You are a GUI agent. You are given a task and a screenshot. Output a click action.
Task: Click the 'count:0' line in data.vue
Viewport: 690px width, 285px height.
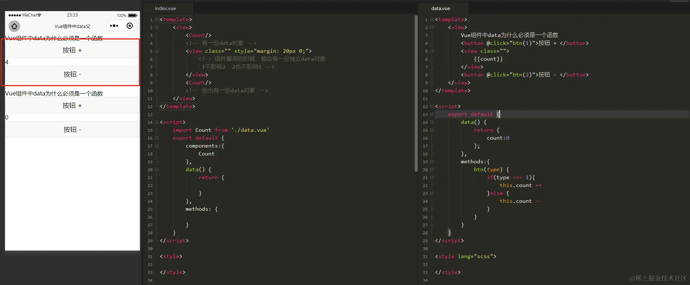tap(498, 138)
